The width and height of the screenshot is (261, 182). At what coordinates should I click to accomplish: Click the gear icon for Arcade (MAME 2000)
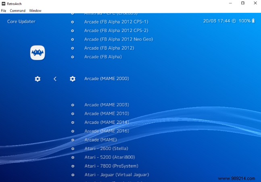[73, 79]
